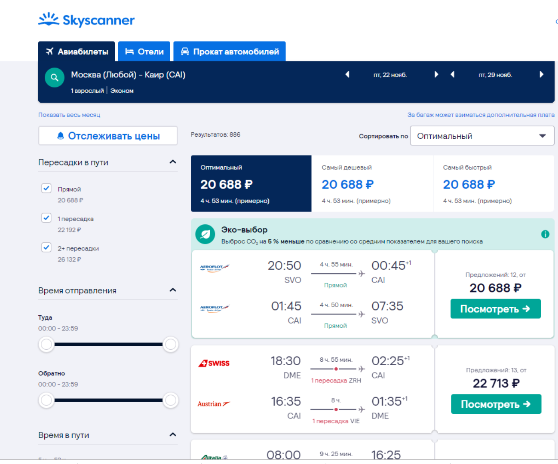Click the Skyscanner logo

86,20
